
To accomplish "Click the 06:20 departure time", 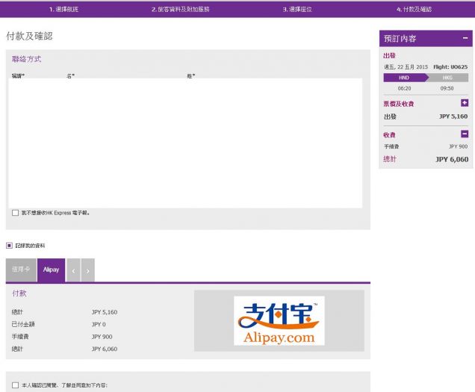I will tap(404, 88).
